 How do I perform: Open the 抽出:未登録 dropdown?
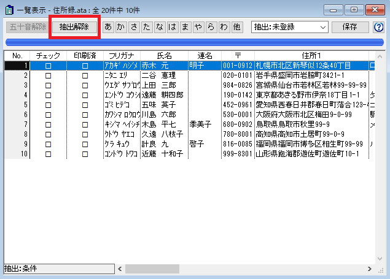289,27
